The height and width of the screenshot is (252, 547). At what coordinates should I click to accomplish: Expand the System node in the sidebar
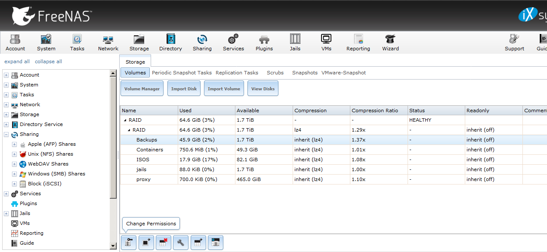(x=6, y=85)
